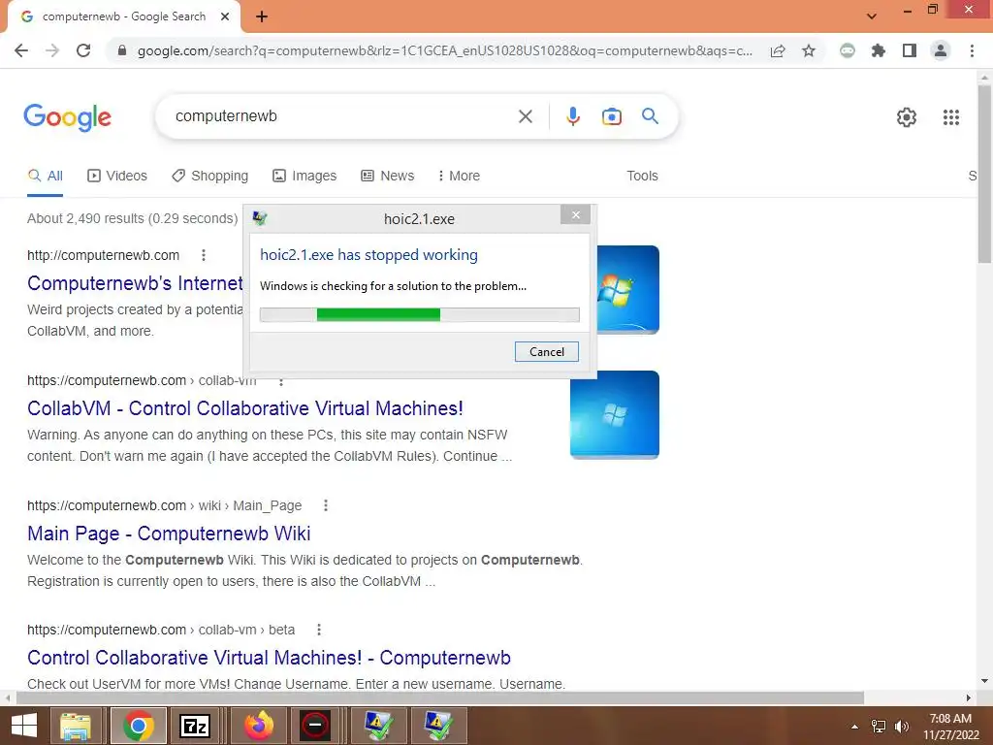This screenshot has height=745, width=993.
Task: Open the network tray icon
Action: (x=879, y=727)
